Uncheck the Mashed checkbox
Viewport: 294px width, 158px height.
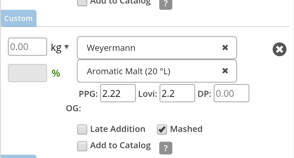point(162,129)
